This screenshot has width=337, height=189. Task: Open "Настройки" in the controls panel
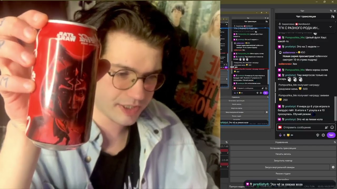(x=283, y=180)
